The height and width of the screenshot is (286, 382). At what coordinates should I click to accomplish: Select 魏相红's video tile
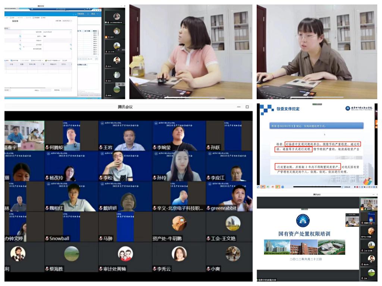[72, 196]
